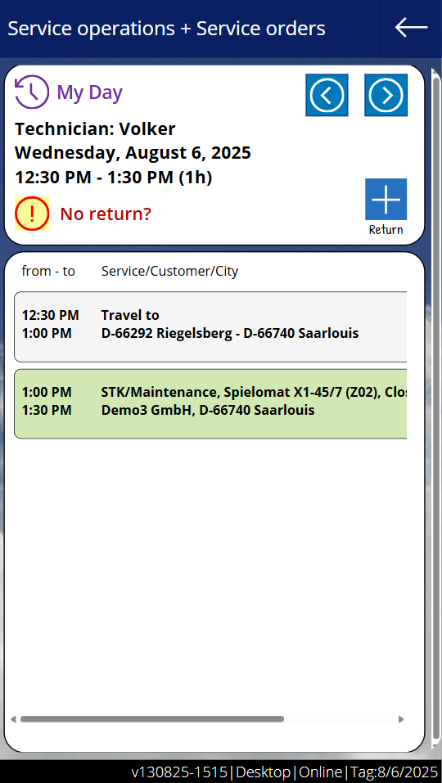
Task: Open the Travel to Saarlouis entry
Action: [210, 326]
